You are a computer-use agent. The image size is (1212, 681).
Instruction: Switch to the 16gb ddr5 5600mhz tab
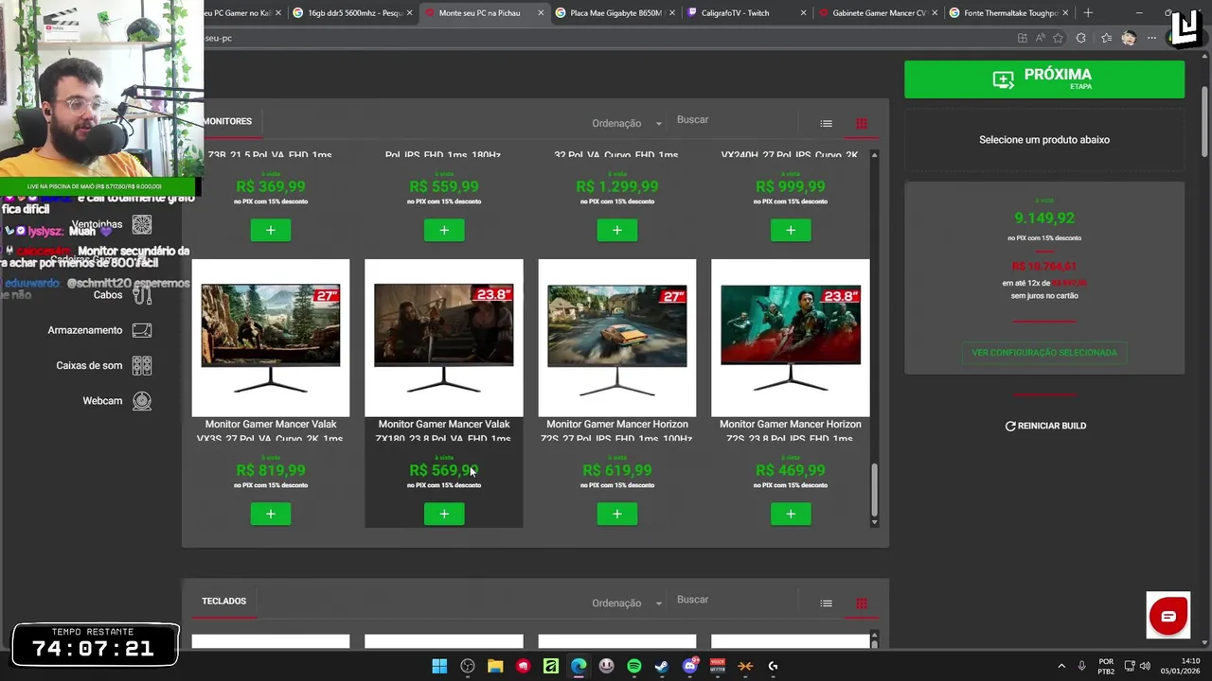(x=352, y=13)
